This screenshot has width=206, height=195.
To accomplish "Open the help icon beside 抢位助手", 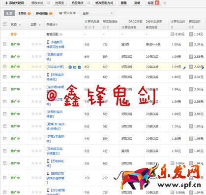I will coord(89,3).
